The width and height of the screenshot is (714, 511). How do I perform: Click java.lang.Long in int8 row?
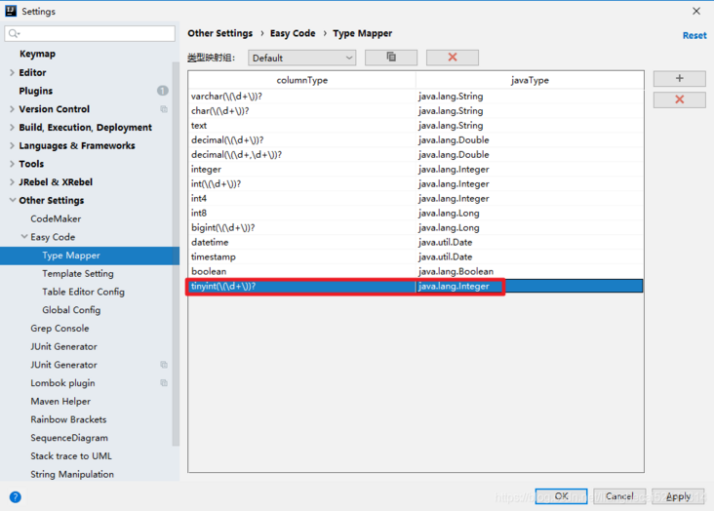[x=530, y=213]
